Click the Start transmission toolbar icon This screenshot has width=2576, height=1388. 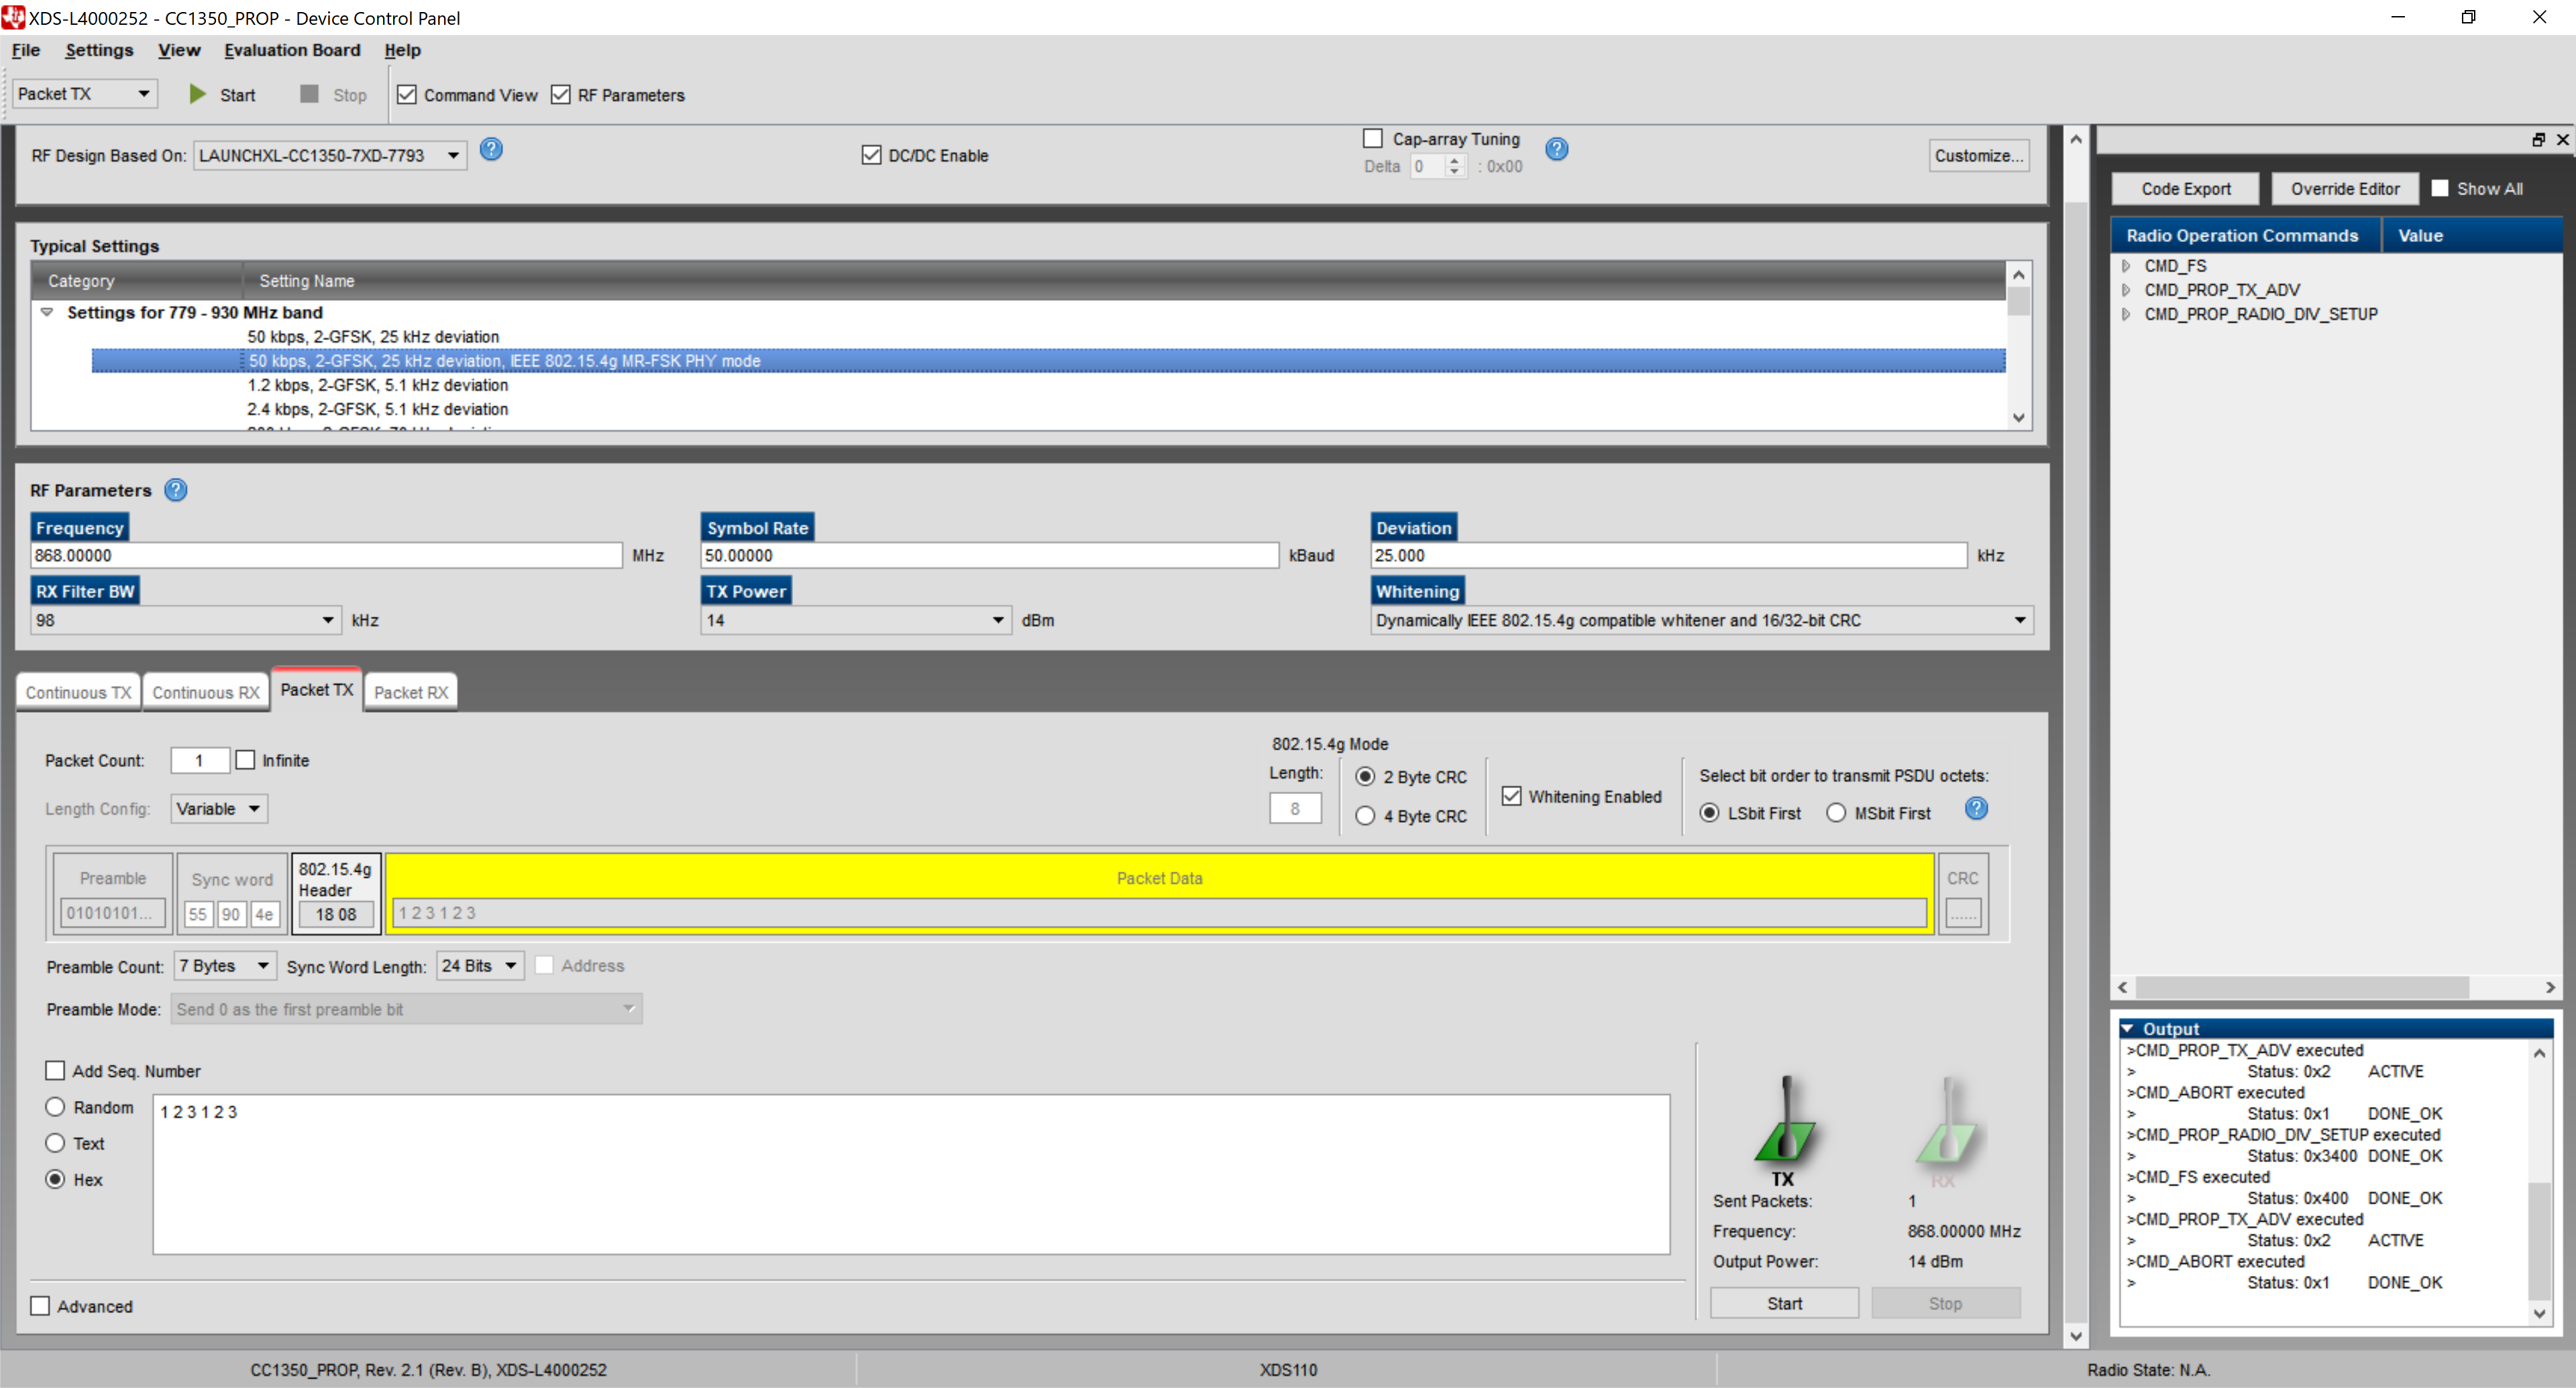coord(197,94)
